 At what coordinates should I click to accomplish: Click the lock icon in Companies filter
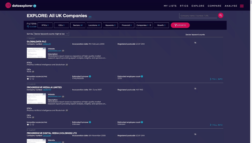point(150,25)
